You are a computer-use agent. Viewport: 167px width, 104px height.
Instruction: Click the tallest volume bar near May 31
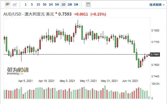tap(105, 92)
